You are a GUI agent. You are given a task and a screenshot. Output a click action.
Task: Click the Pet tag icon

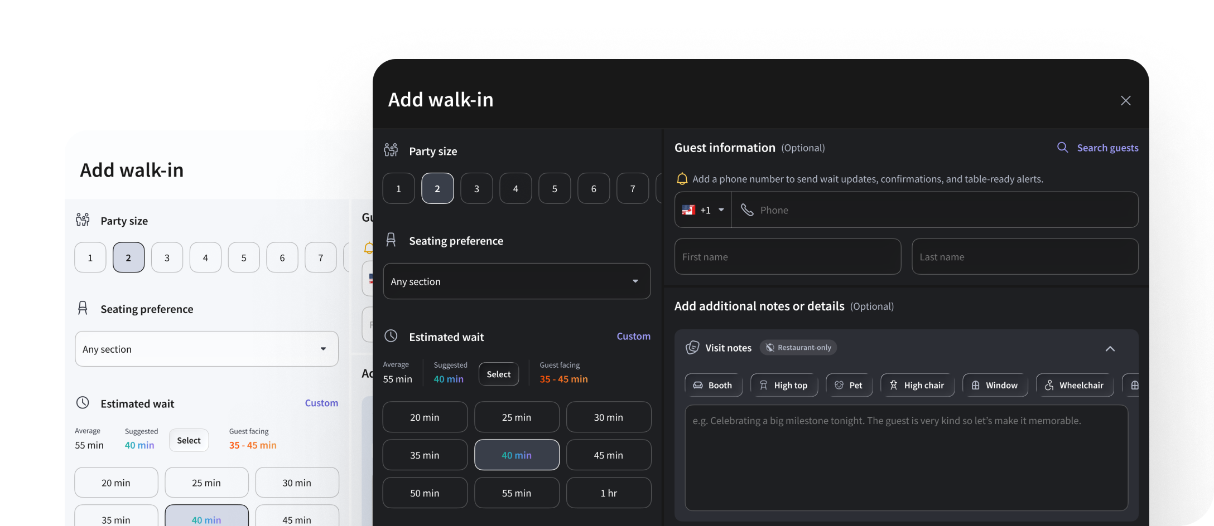[x=839, y=385]
